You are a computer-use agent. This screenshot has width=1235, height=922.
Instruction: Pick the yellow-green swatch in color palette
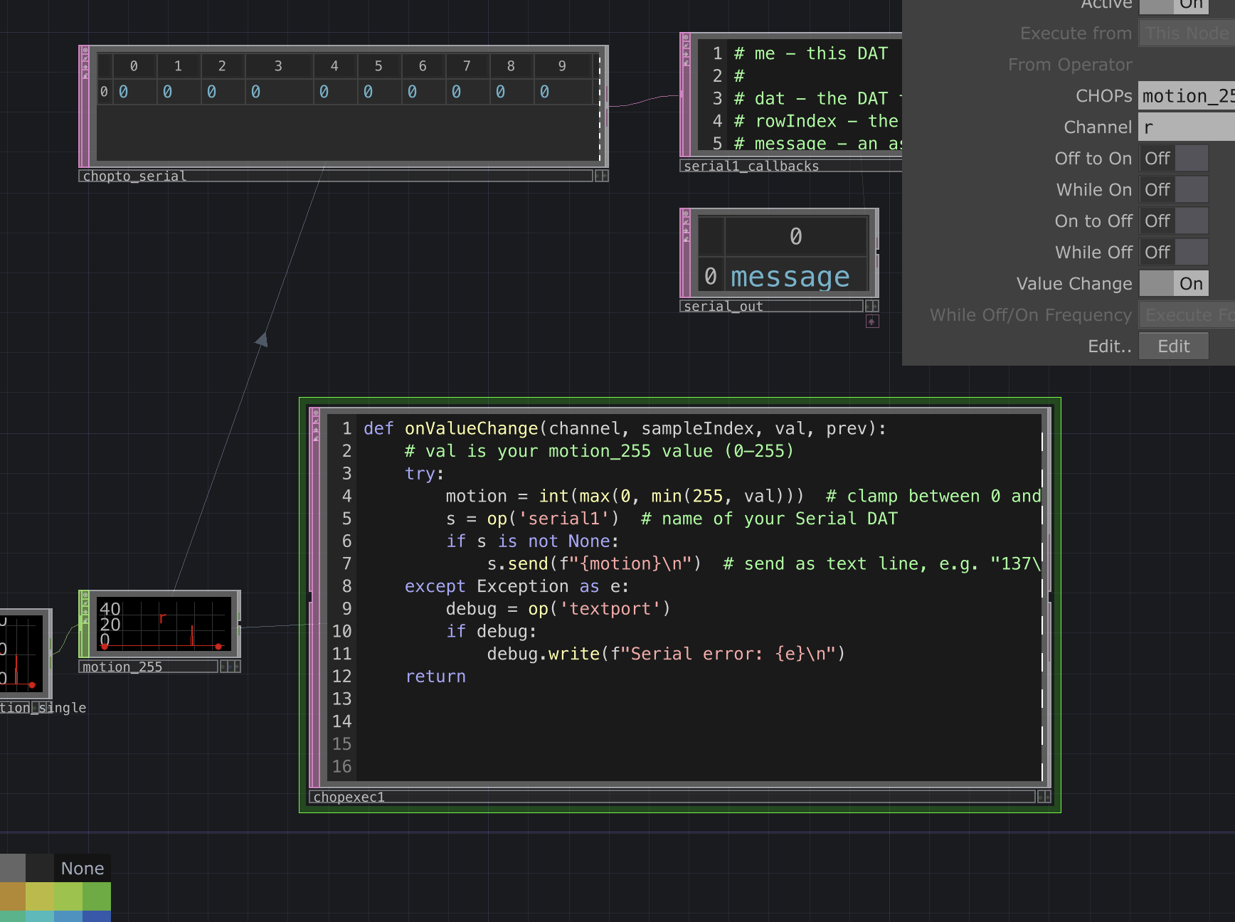(68, 896)
